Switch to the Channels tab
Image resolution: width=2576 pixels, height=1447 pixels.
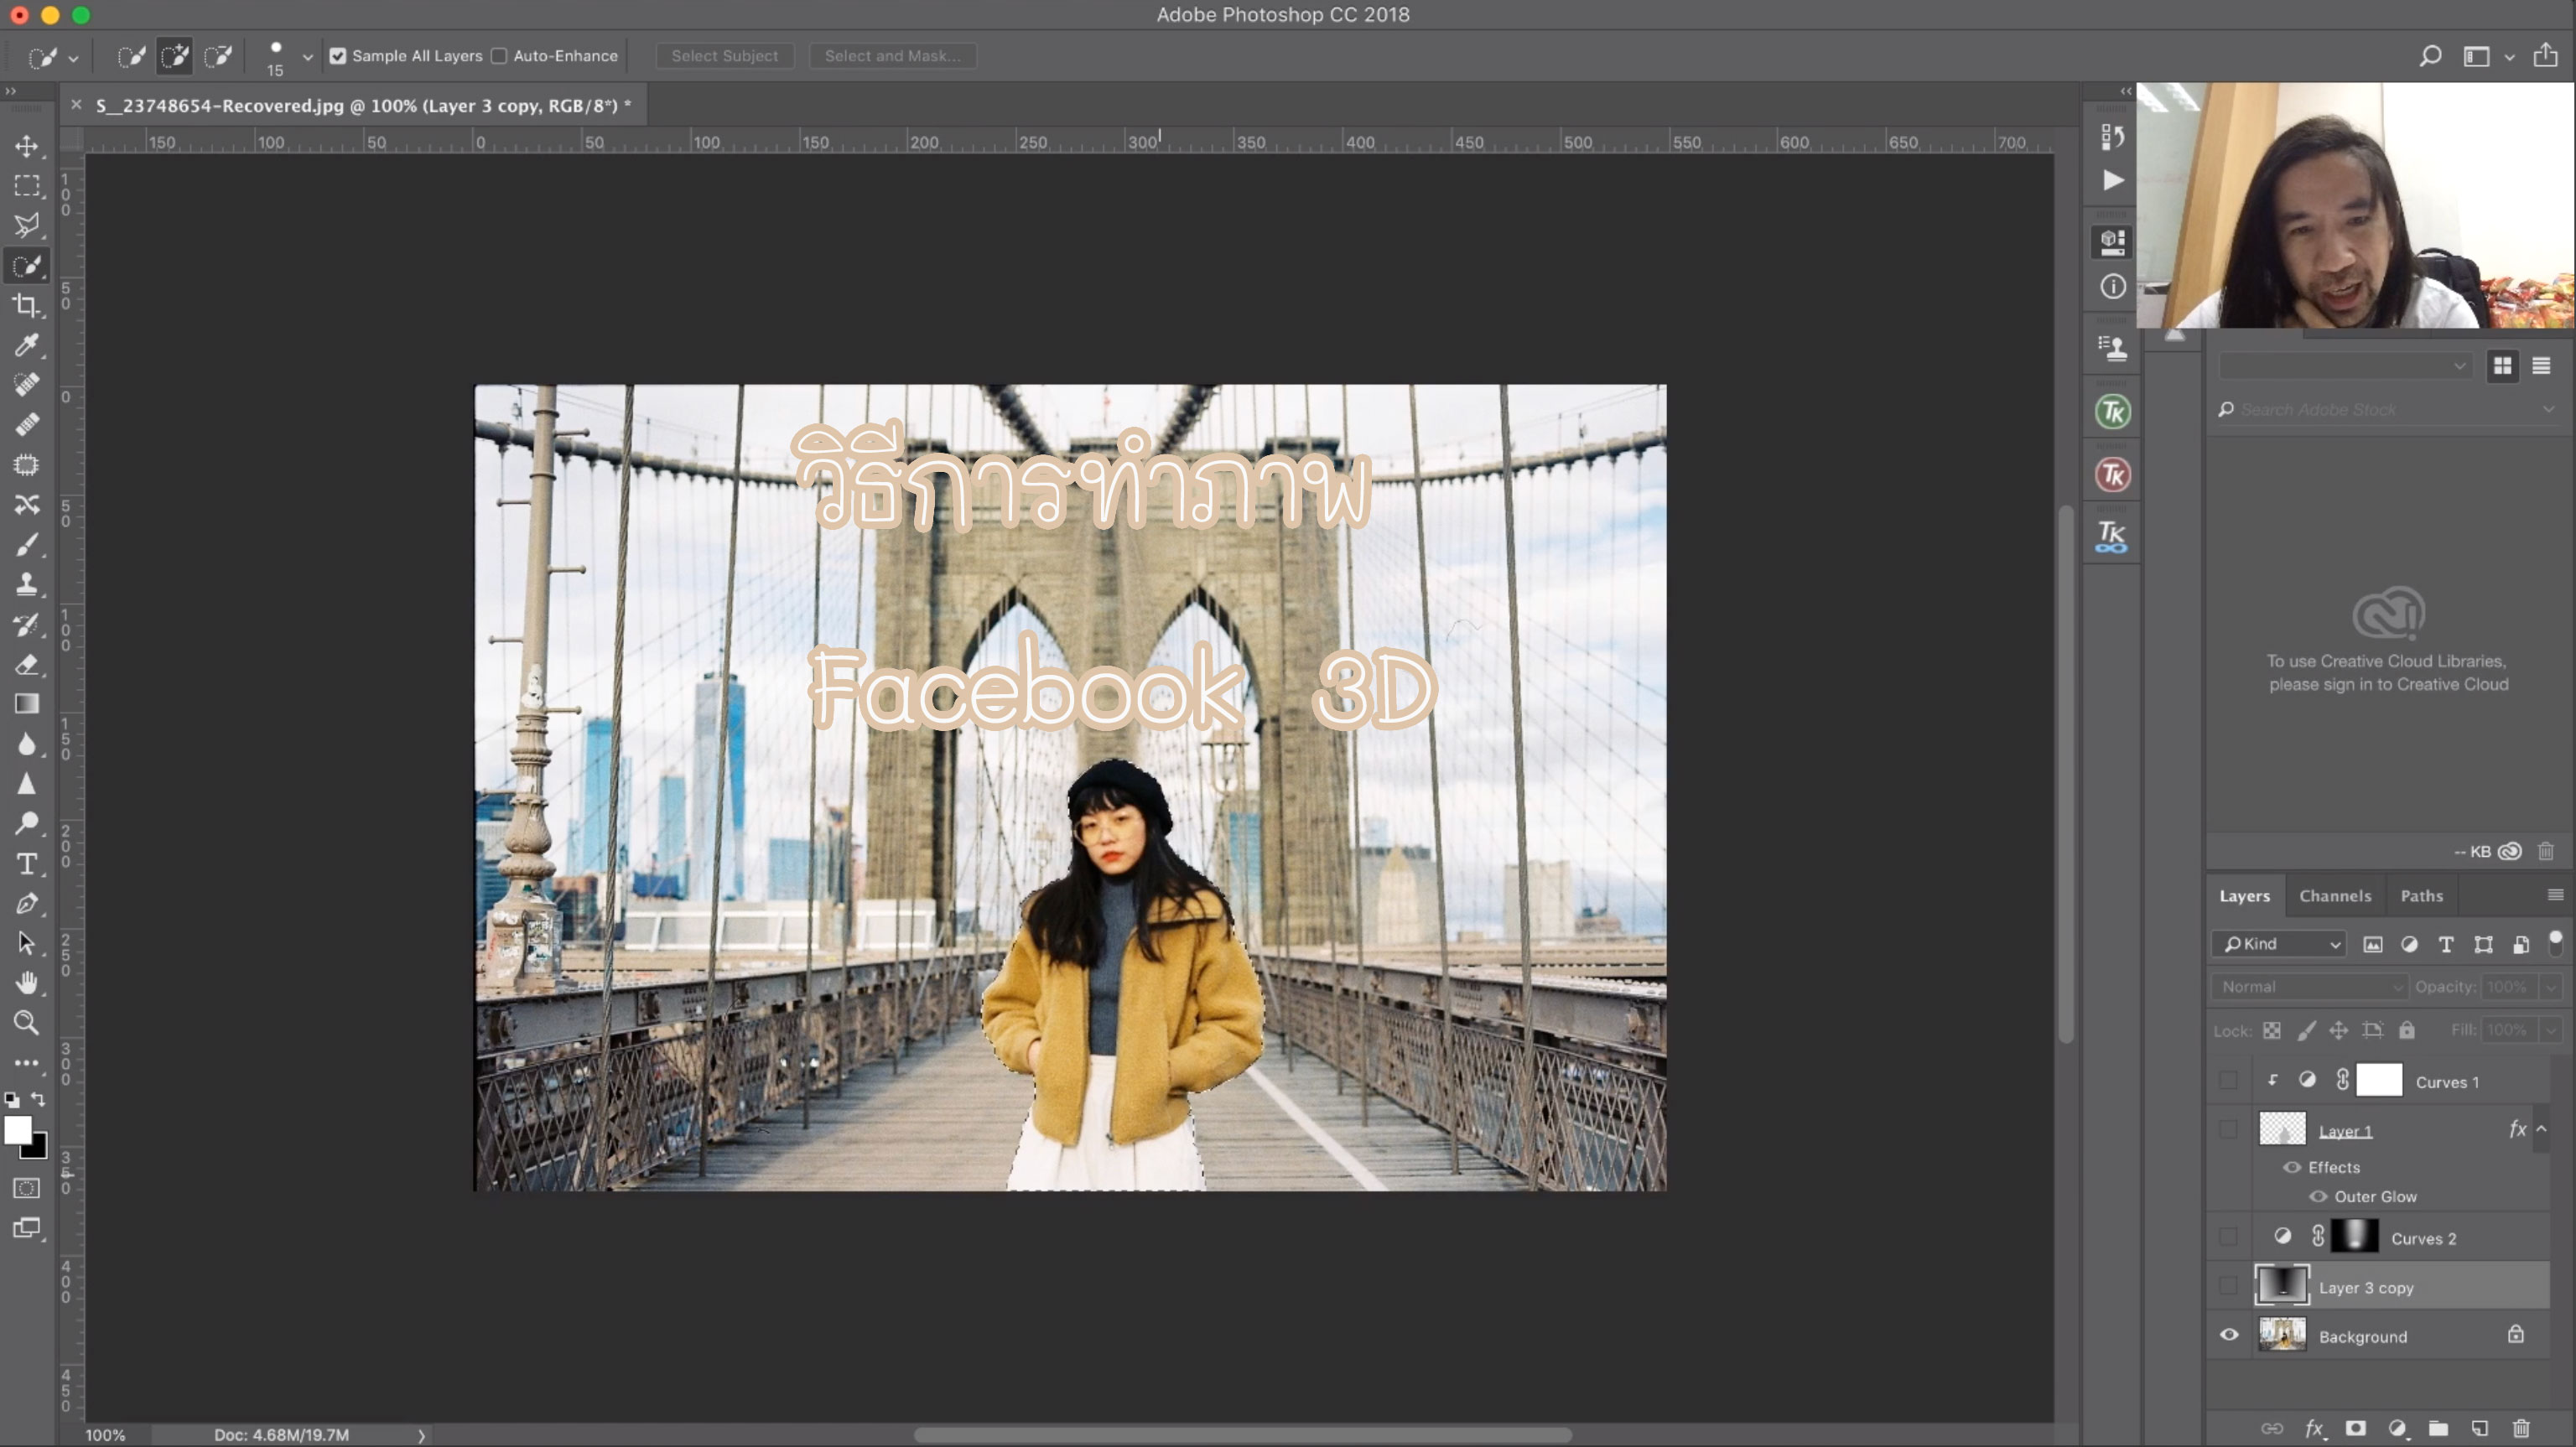(2334, 896)
